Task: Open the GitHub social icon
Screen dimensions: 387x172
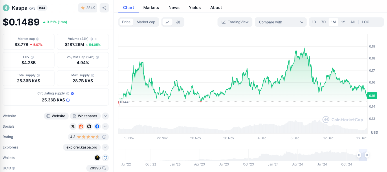Action: [89, 126]
